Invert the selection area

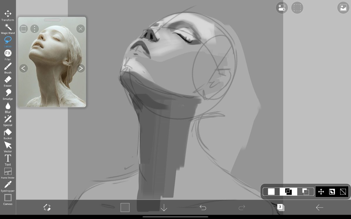pos(332,192)
